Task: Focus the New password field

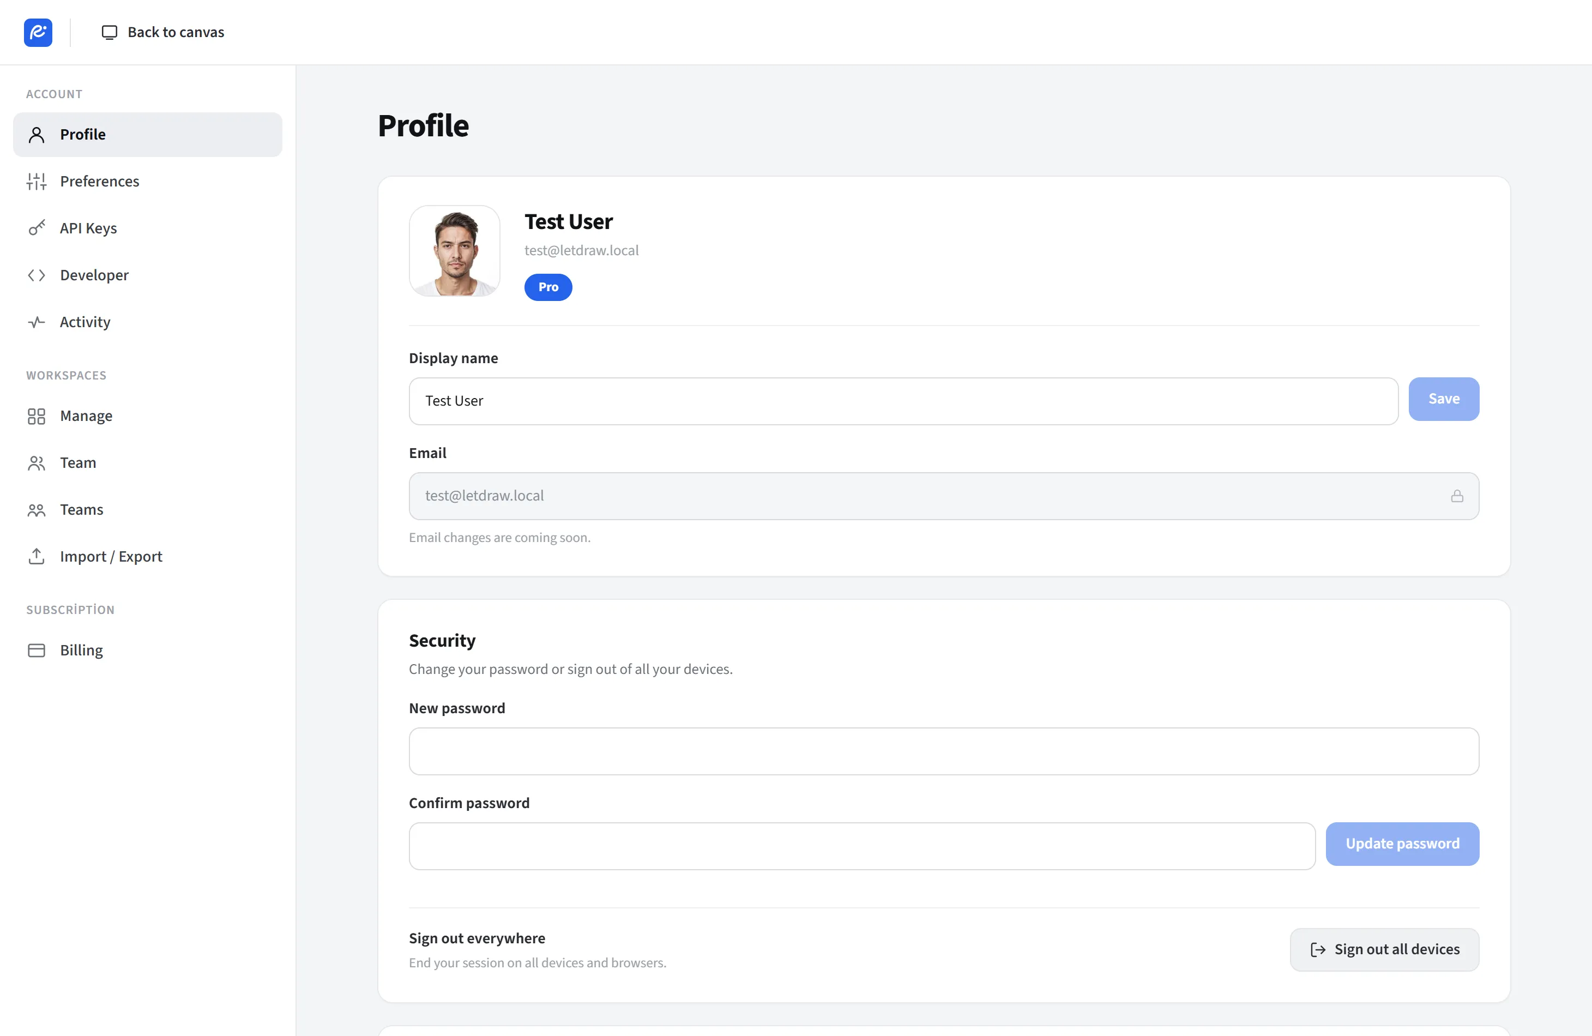Action: pyautogui.click(x=944, y=752)
